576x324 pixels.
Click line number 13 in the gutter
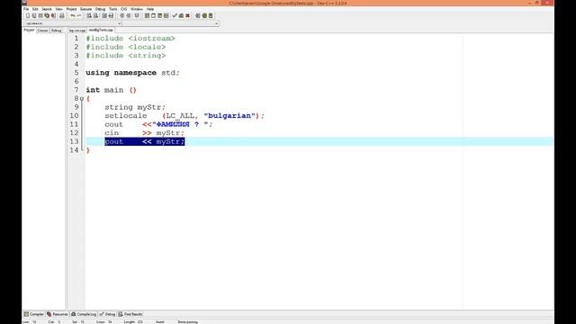coord(74,141)
